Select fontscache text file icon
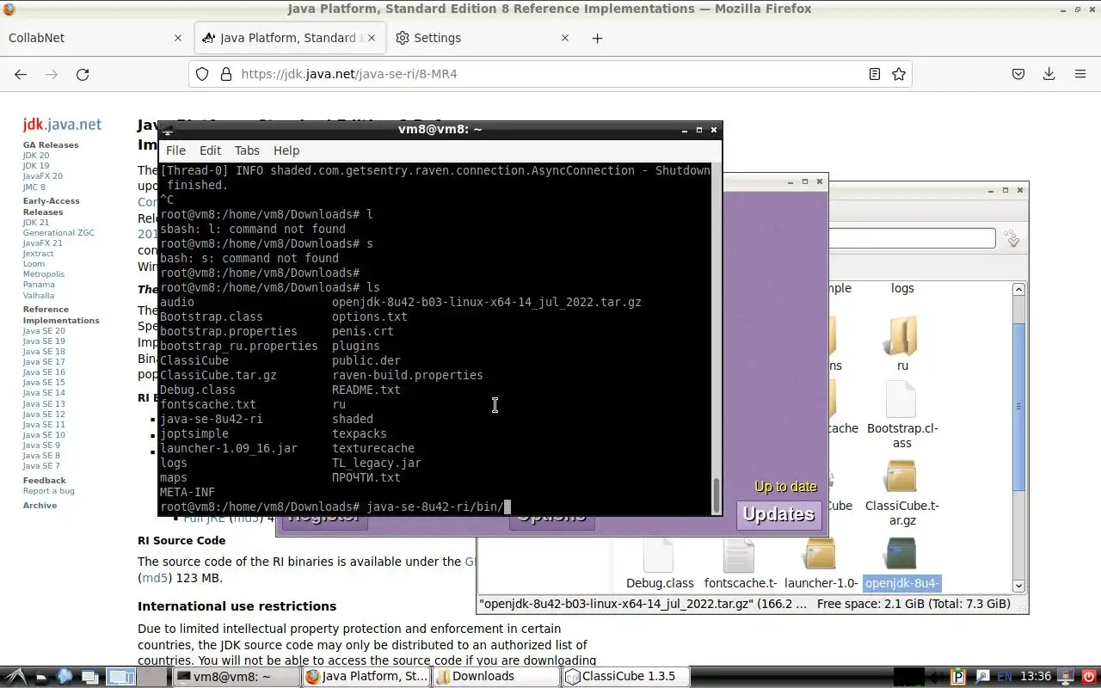Screen dimensions: 1101x688 [x=740, y=554]
